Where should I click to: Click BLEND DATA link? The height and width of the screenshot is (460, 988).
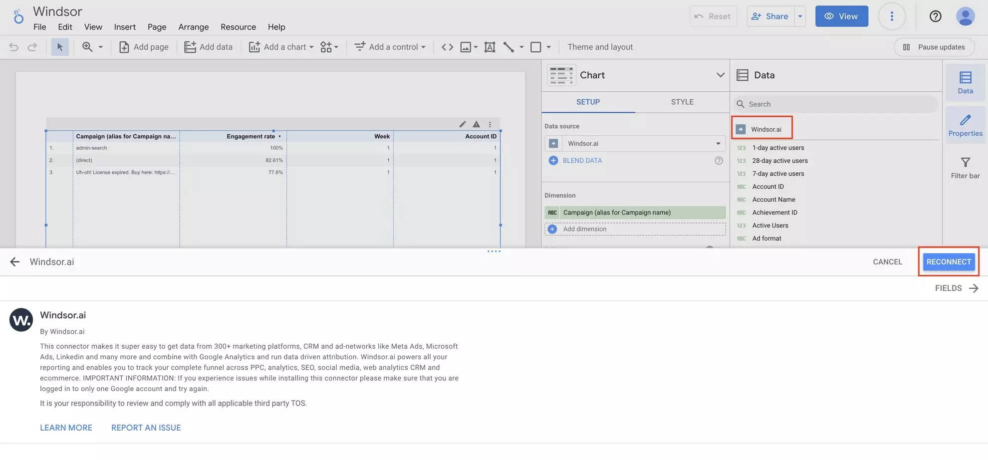coord(582,161)
